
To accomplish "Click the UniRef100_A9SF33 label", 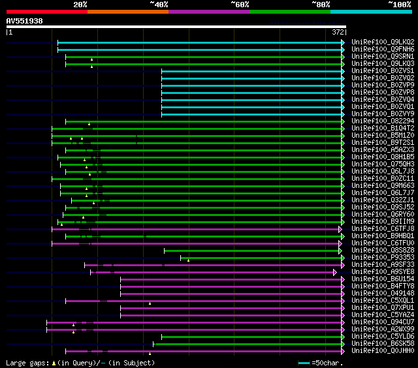I will click(383, 265).
